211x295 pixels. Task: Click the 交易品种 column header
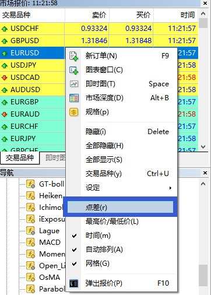pyautogui.click(x=32, y=15)
